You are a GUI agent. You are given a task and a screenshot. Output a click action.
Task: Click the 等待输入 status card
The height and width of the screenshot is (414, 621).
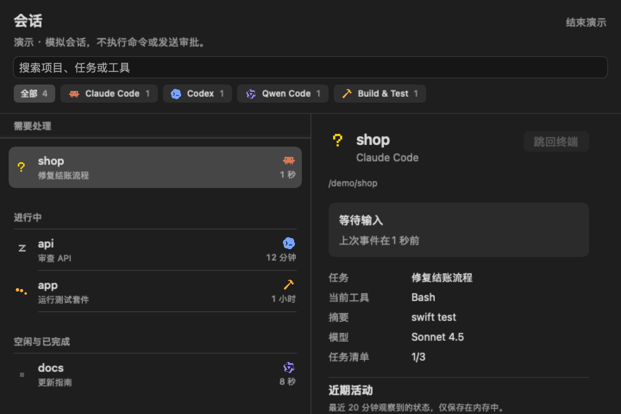click(x=459, y=230)
